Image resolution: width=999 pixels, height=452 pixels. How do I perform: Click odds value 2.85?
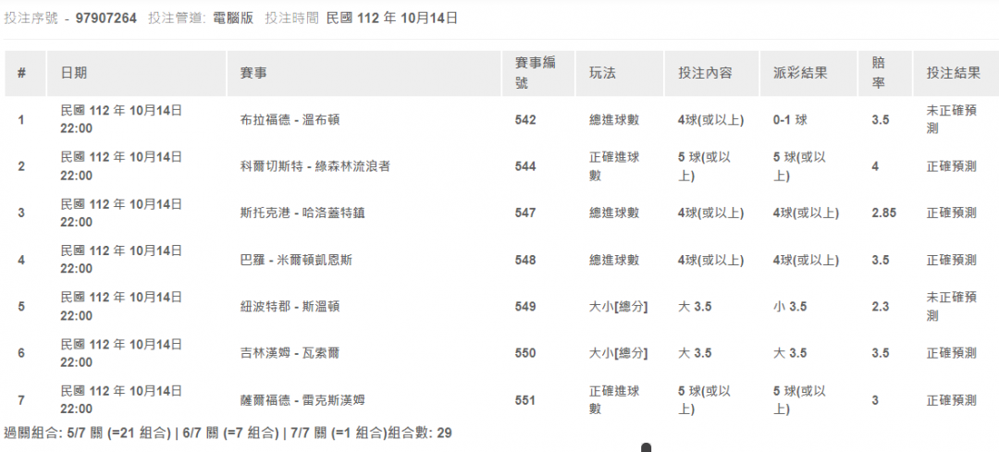pyautogui.click(x=883, y=213)
